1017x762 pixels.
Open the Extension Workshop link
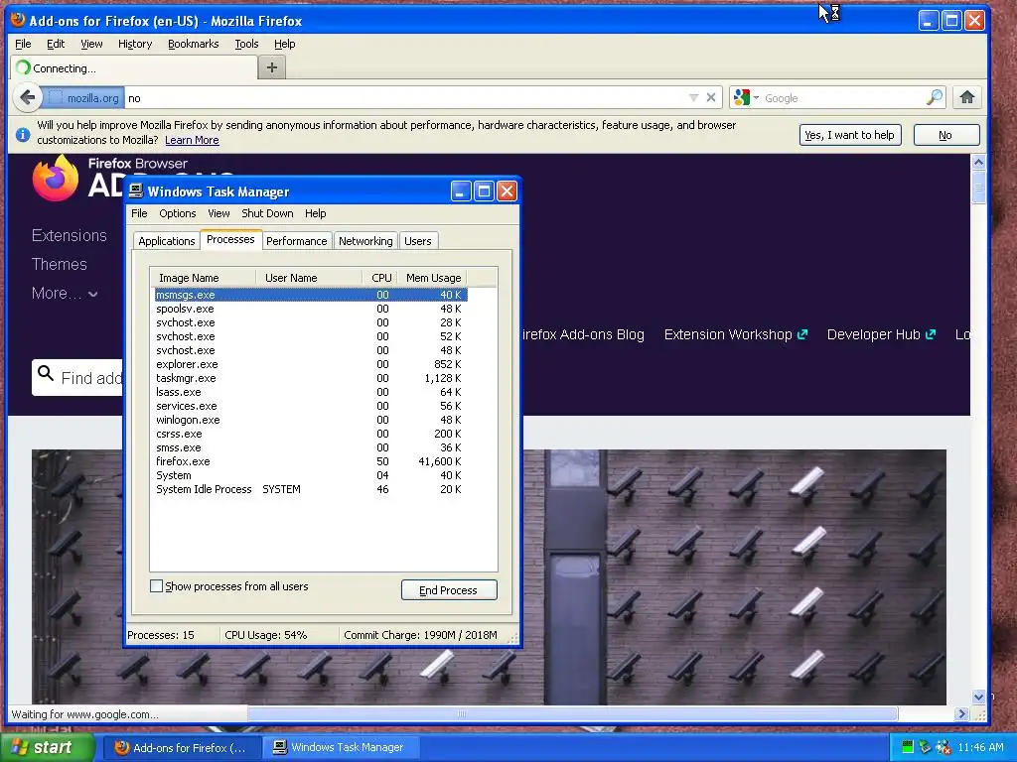point(736,334)
